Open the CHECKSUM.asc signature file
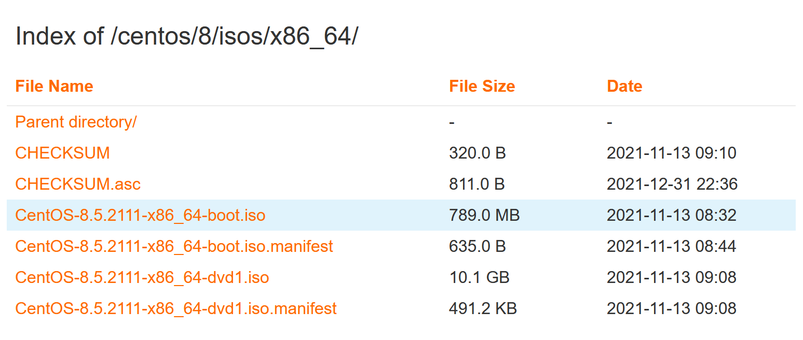This screenshot has width=803, height=340. [x=78, y=184]
